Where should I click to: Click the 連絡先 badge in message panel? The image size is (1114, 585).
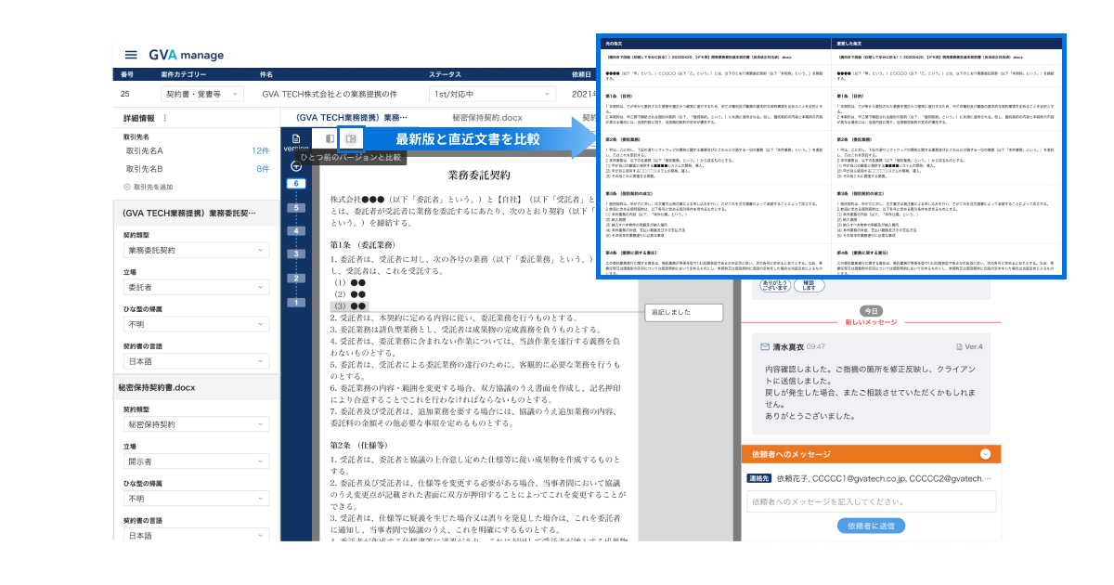point(758,478)
